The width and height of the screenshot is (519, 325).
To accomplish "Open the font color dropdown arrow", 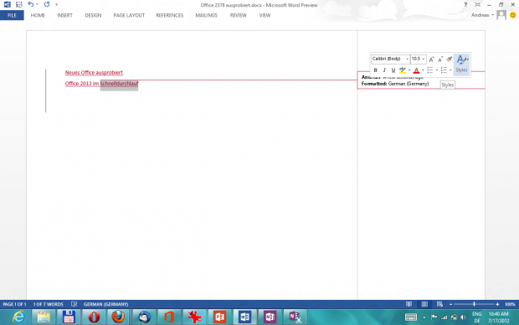I will [x=423, y=70].
